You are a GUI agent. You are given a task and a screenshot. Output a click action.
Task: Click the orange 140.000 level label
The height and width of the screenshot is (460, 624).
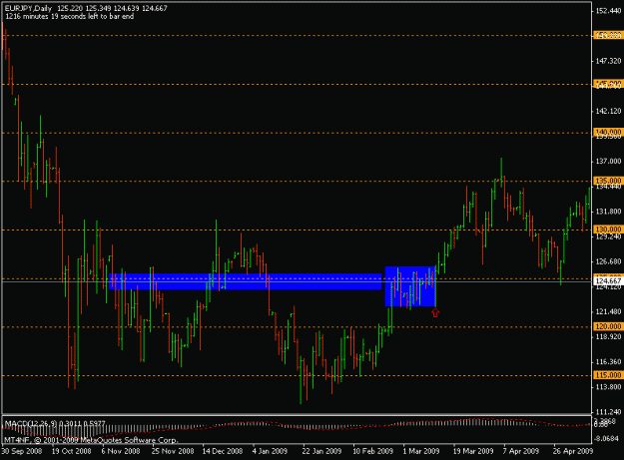[608, 132]
